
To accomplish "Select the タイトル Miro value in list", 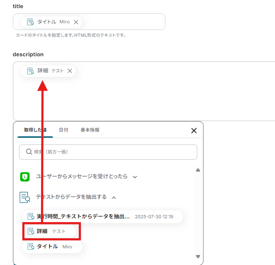I will click(x=52, y=246).
